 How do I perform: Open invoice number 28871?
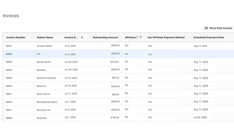pos(9,110)
